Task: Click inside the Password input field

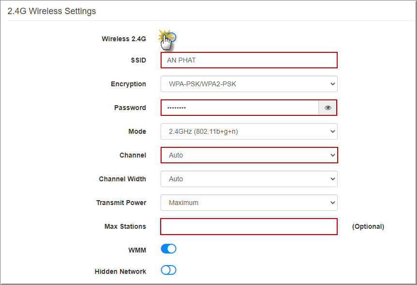Action: [239, 108]
